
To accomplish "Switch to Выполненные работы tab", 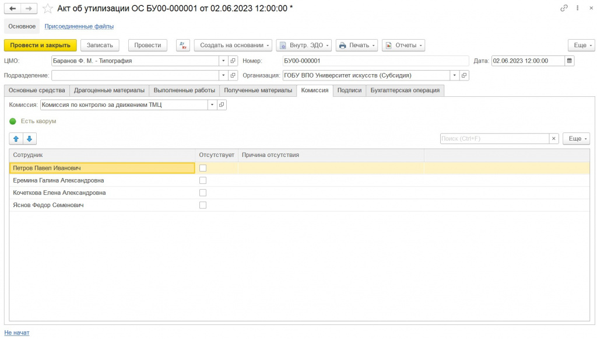I will tap(184, 90).
